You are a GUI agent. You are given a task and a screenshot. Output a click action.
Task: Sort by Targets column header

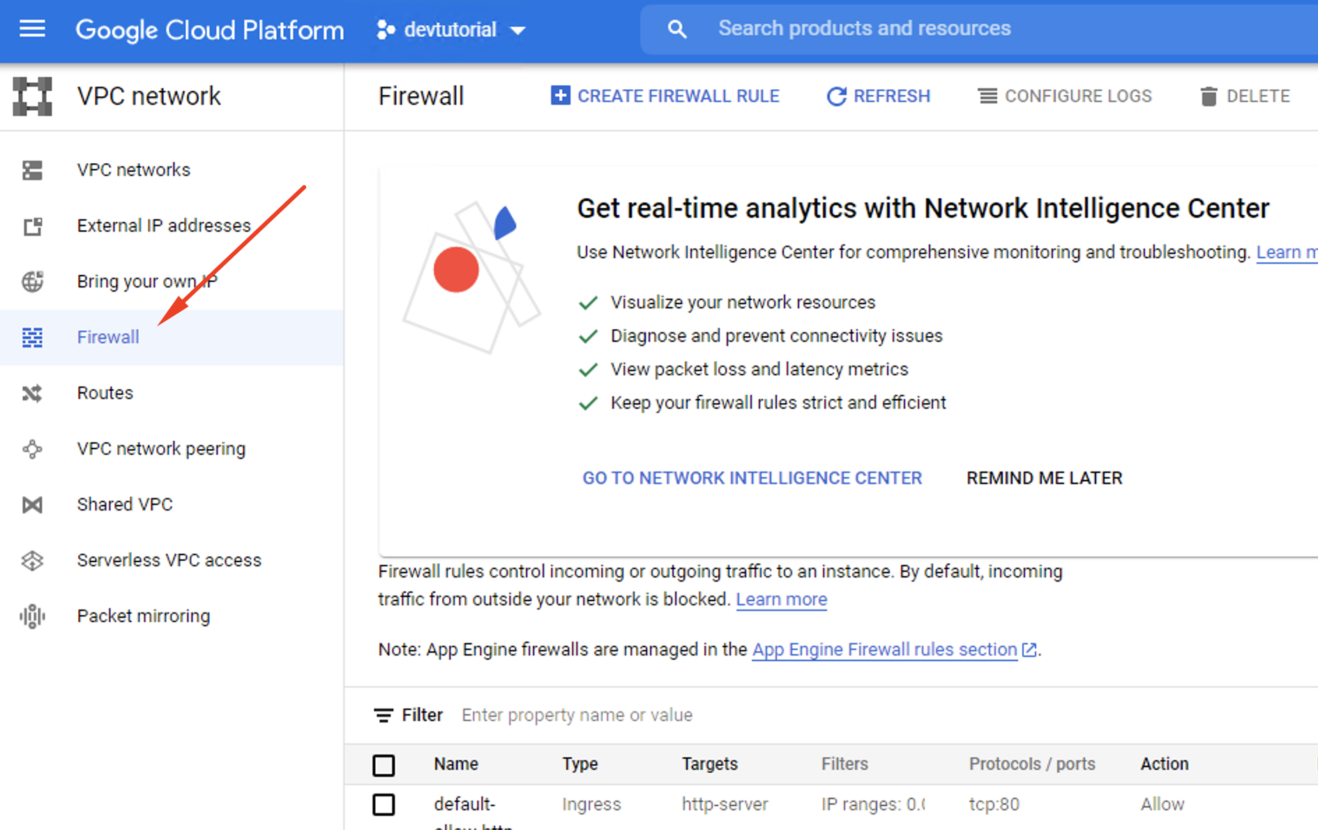click(x=709, y=764)
